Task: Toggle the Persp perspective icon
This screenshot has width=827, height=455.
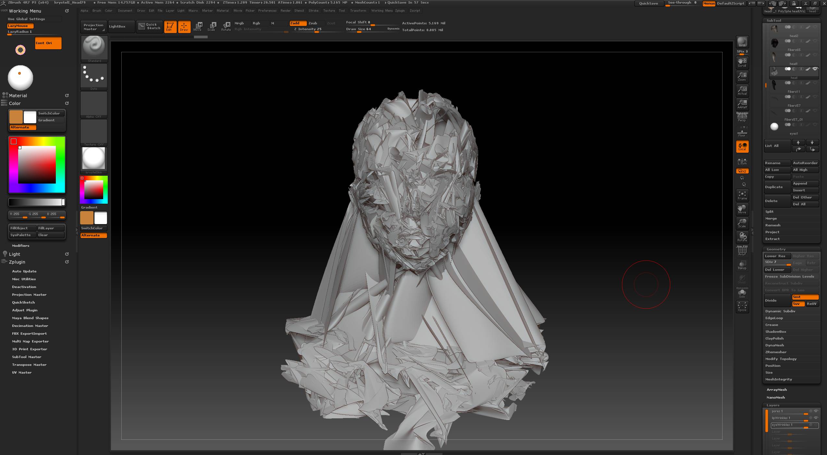Action: point(742,117)
